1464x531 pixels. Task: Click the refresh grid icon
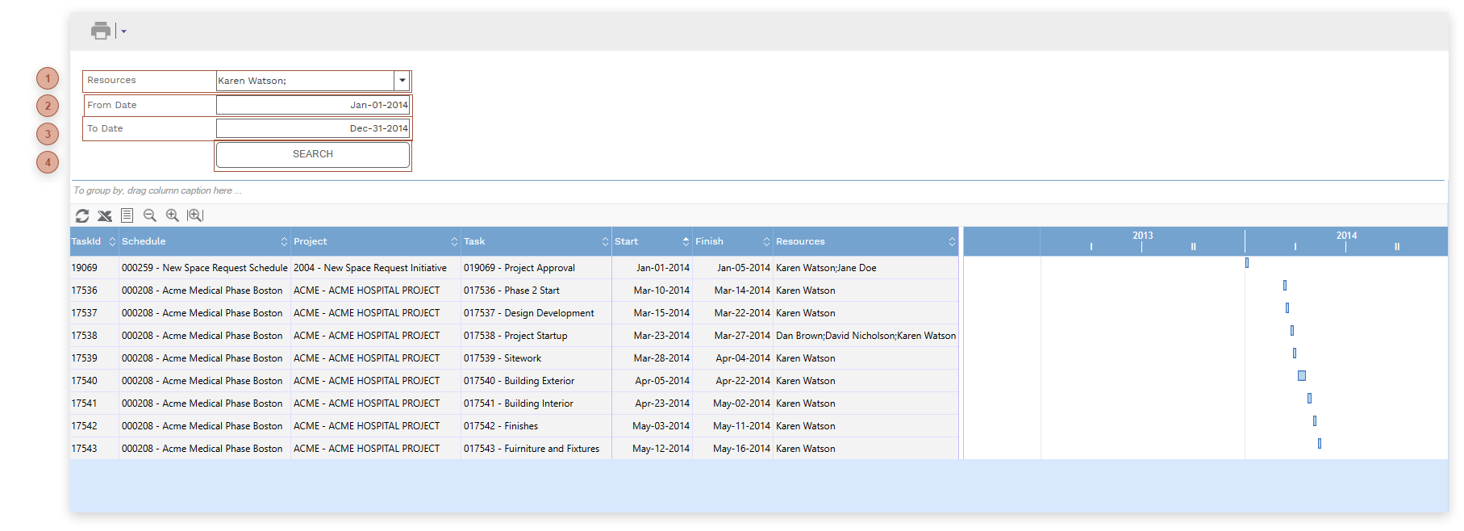click(x=82, y=215)
